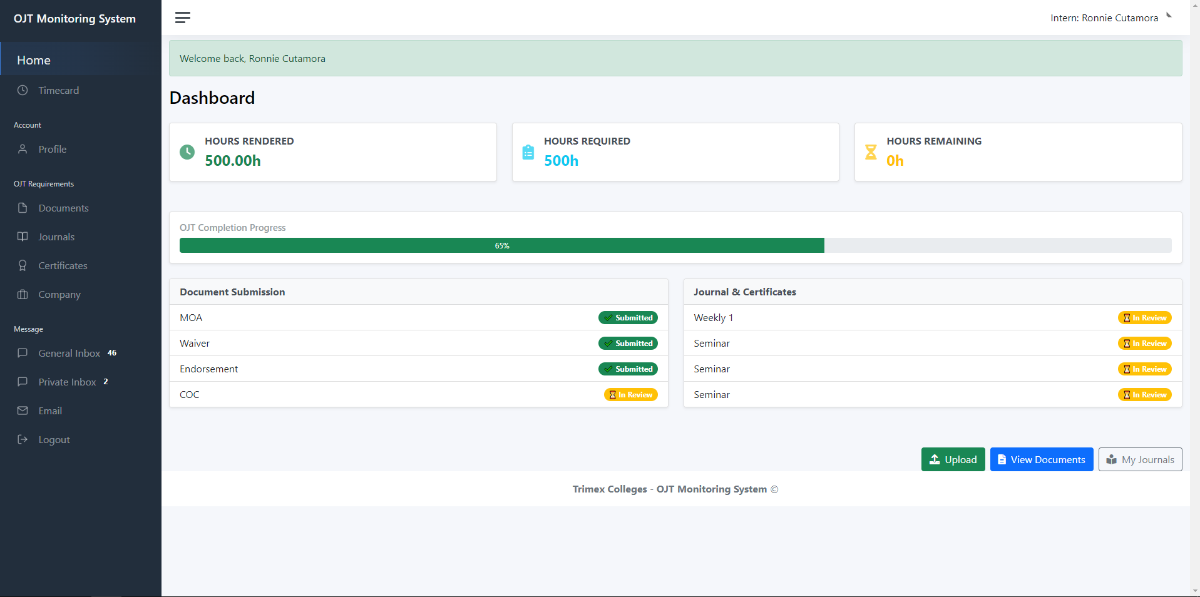Image resolution: width=1200 pixels, height=597 pixels.
Task: Toggle the sidebar with the hamburger button
Action: (x=183, y=18)
